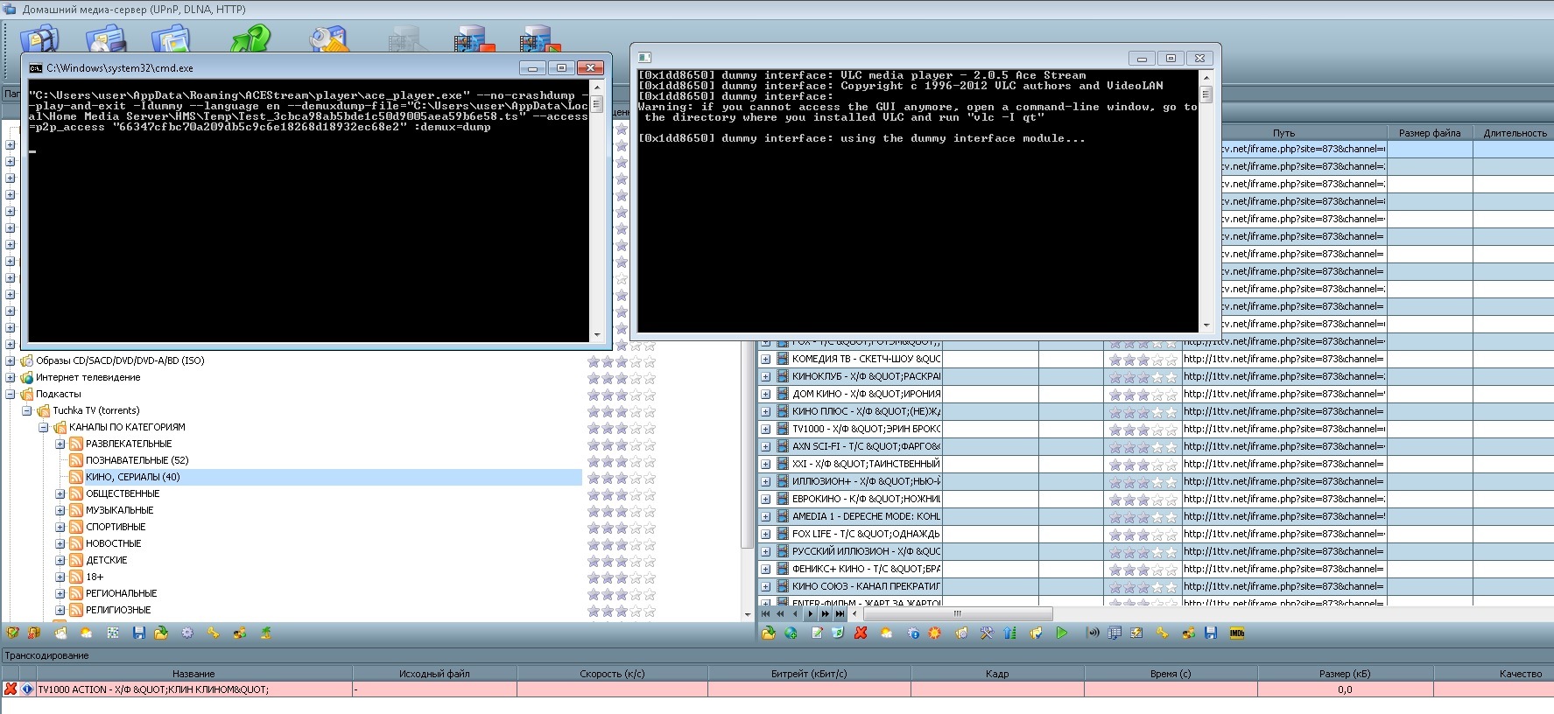
Task: Click the blue info icon in transcoding row
Action: click(x=27, y=689)
